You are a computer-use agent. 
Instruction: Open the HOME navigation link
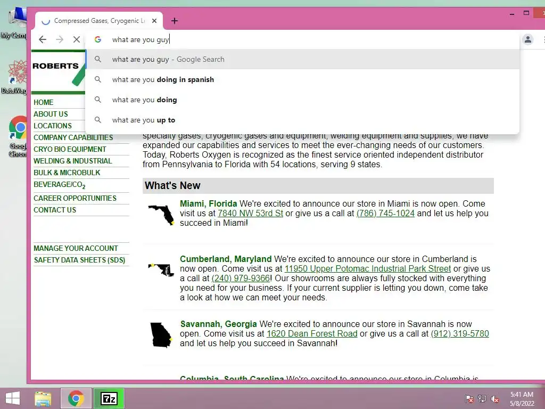click(44, 102)
